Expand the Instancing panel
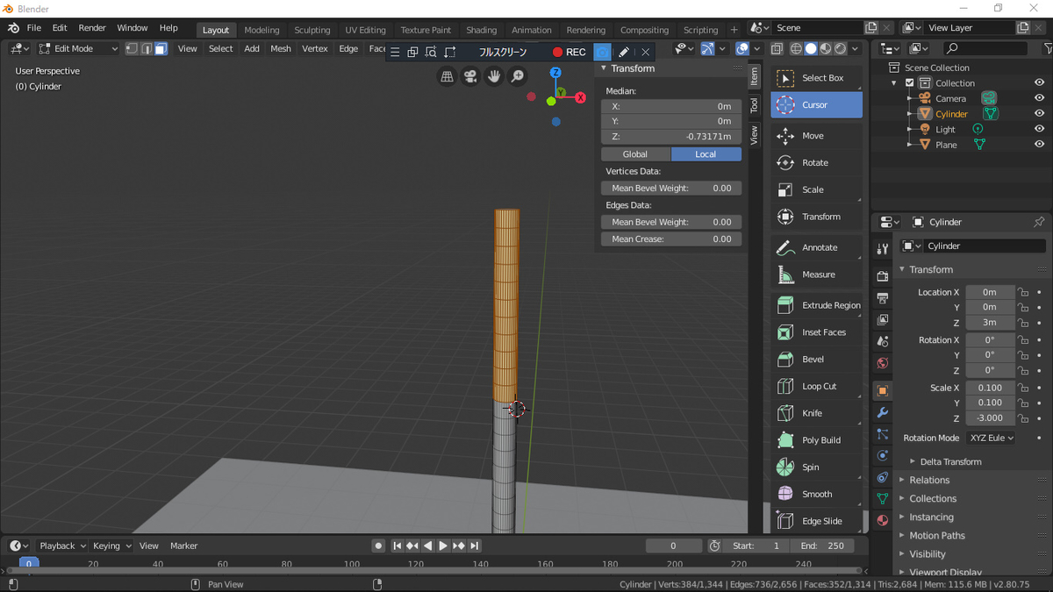Image resolution: width=1053 pixels, height=592 pixels. [x=931, y=517]
